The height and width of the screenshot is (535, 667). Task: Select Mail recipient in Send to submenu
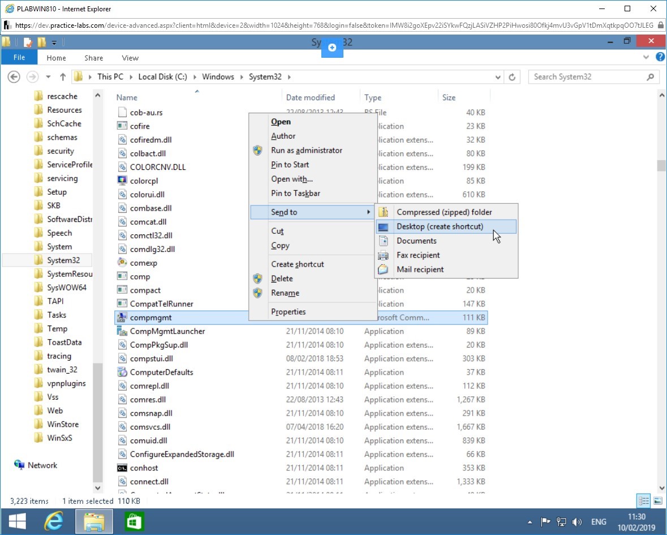click(446, 269)
